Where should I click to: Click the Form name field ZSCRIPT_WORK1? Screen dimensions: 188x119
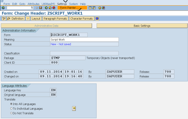click(69, 35)
